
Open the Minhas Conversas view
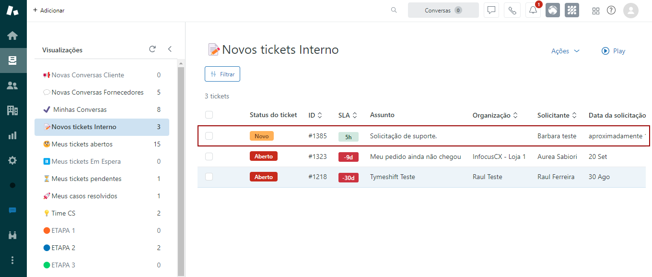pyautogui.click(x=80, y=109)
